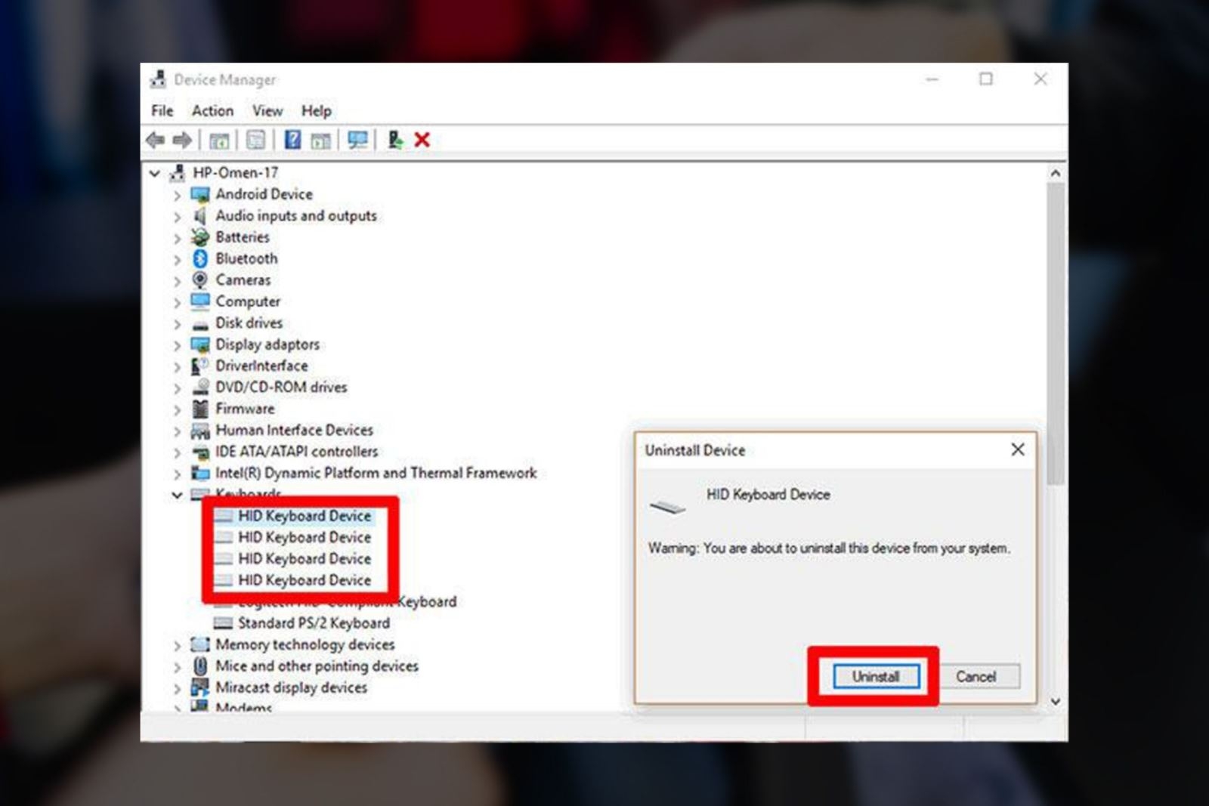Click the device tree scrollbar down arrow
Image resolution: width=1209 pixels, height=806 pixels.
coord(1056,702)
